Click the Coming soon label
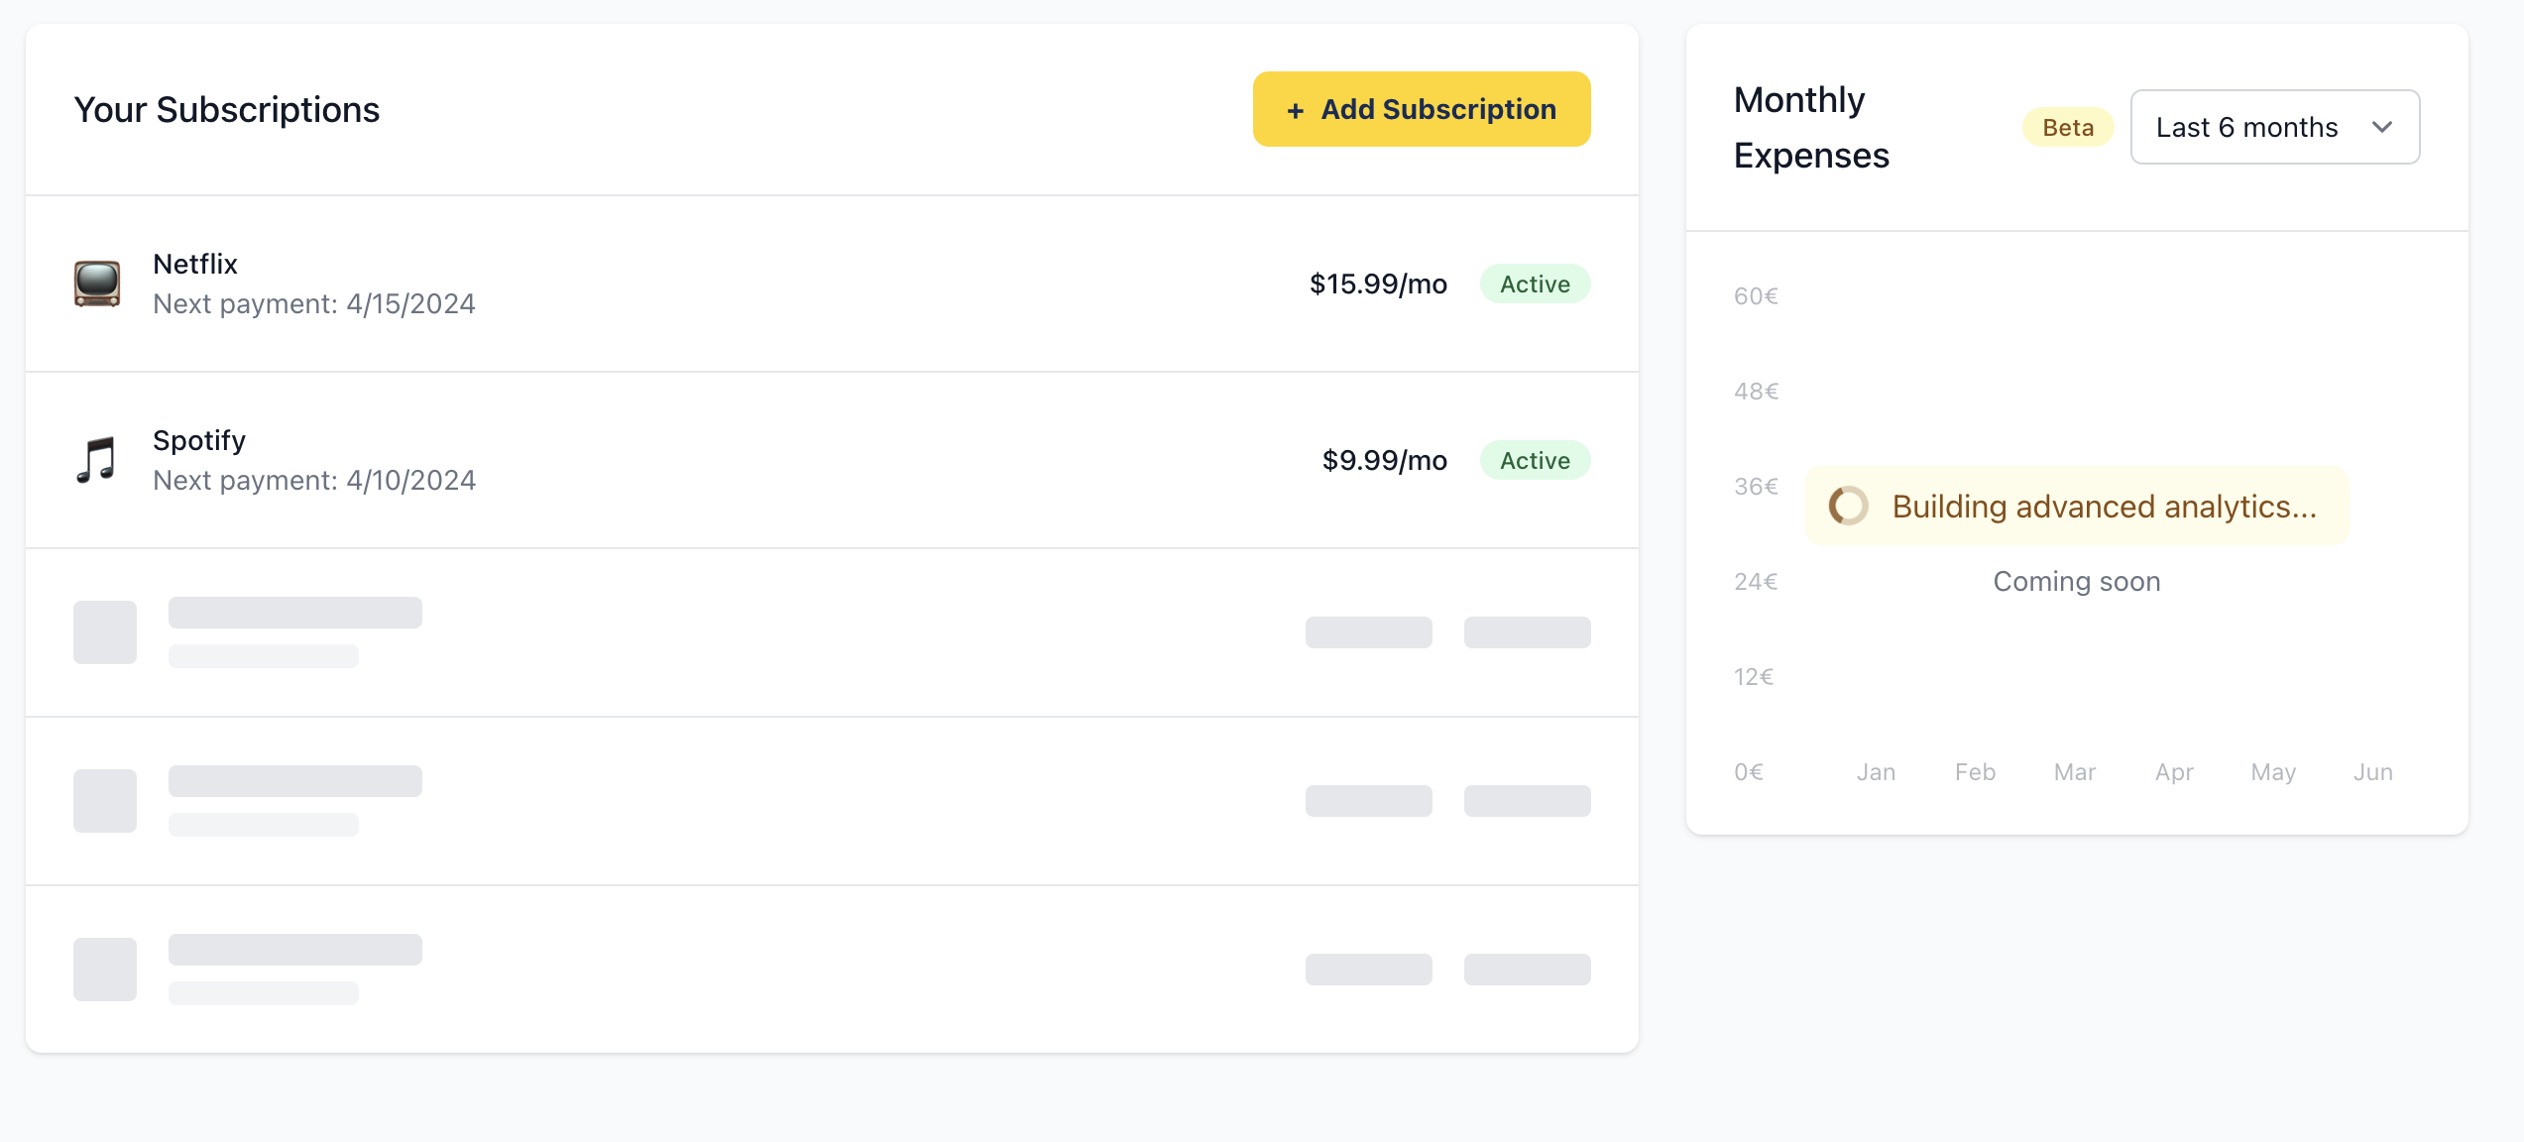2524x1142 pixels. pos(2077,581)
